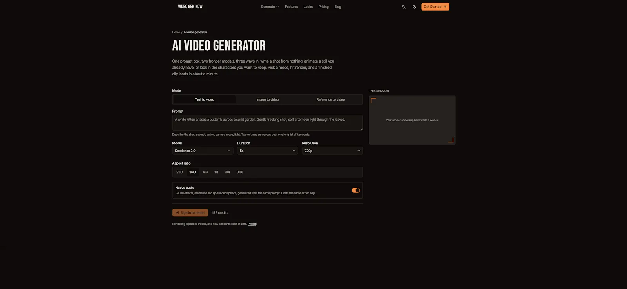Click the AI VIDEO GENERATOR heading
The width and height of the screenshot is (627, 289).
tap(219, 46)
